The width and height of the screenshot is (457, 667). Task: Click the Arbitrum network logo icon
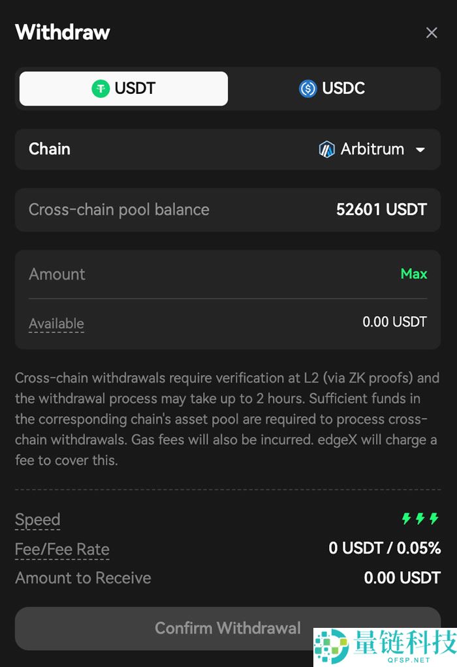[326, 149]
